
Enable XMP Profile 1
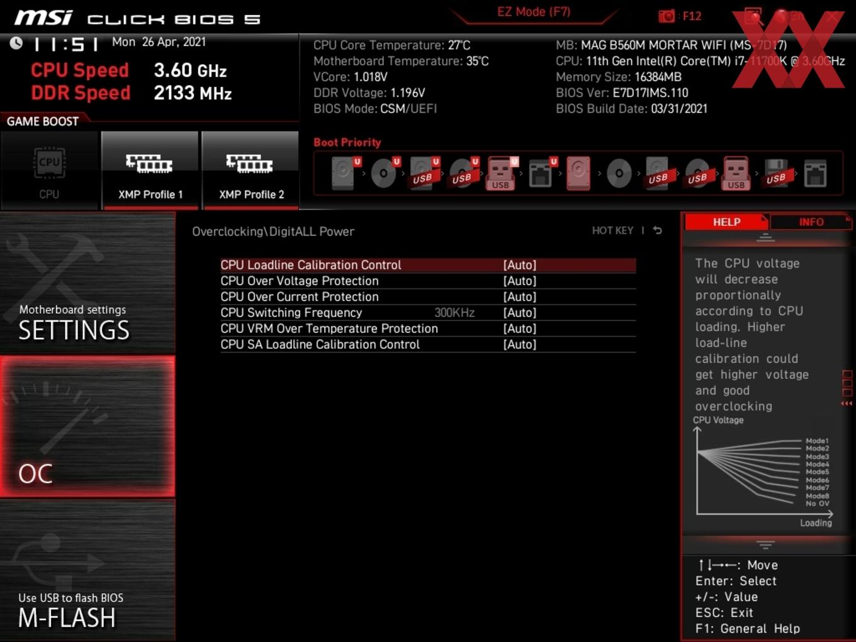tap(150, 170)
